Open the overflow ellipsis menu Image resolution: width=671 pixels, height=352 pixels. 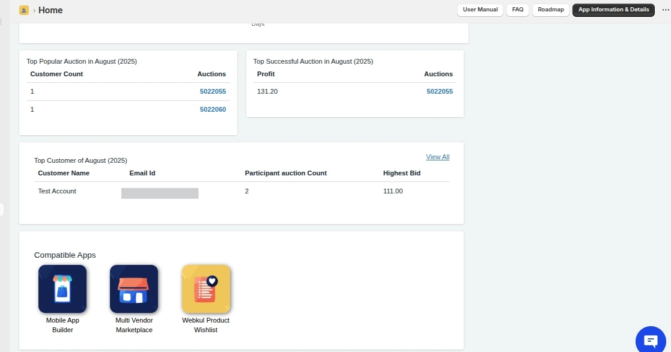(x=666, y=10)
